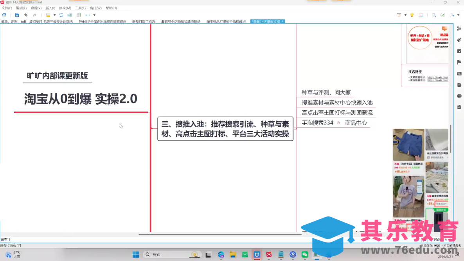Expand the export dropdown arrow
Viewport: 464px width, 261px height.
tap(459, 15)
